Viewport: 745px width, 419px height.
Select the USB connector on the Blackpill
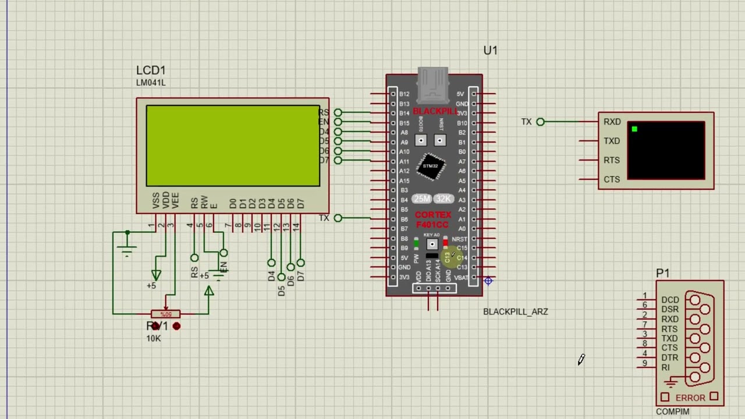pos(433,85)
